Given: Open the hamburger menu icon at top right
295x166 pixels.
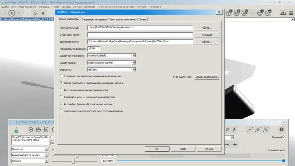Looking at the screenshot, I should (x=291, y=13).
